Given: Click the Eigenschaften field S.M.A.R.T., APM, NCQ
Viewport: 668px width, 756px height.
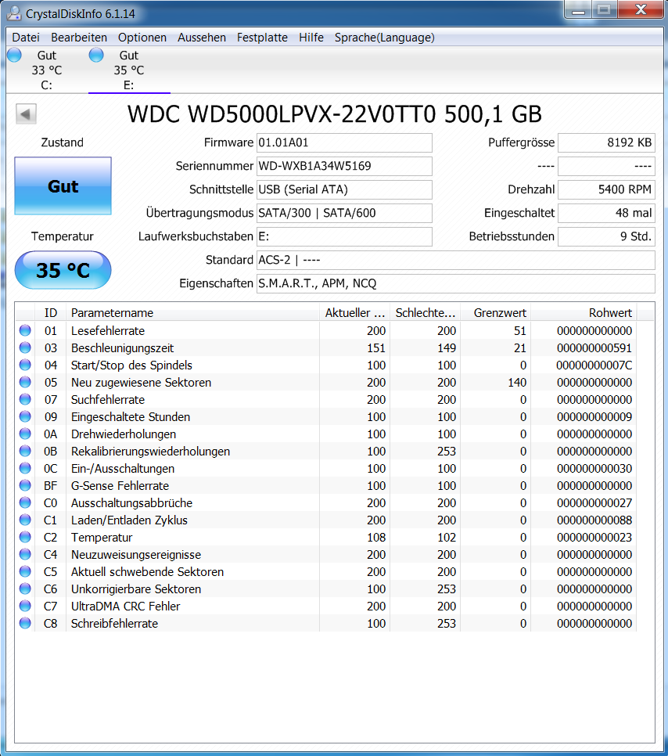Looking at the screenshot, I should pyautogui.click(x=455, y=283).
